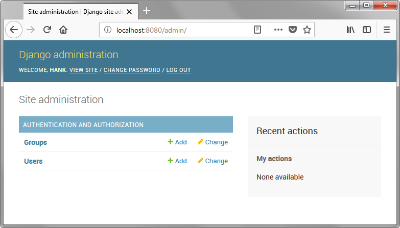Show site information icon in address bar

click(x=108, y=30)
